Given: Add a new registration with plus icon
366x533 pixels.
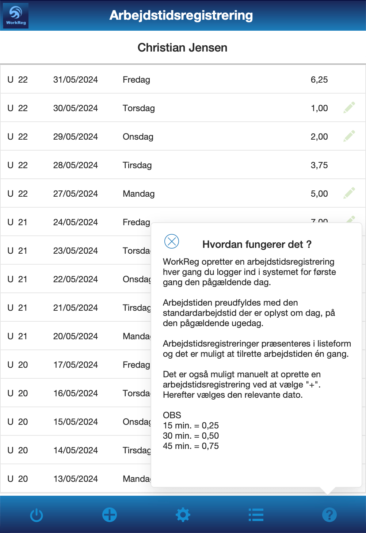Looking at the screenshot, I should pos(110,515).
